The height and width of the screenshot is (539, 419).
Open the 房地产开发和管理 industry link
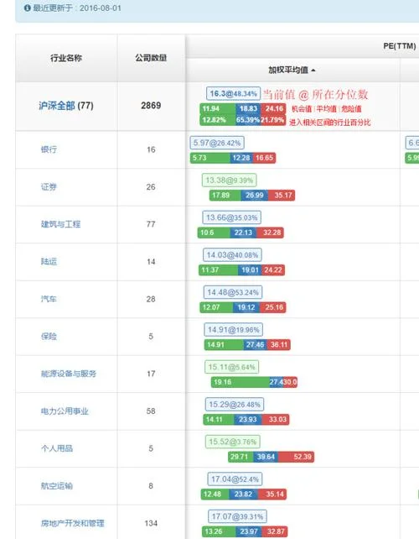(x=72, y=524)
